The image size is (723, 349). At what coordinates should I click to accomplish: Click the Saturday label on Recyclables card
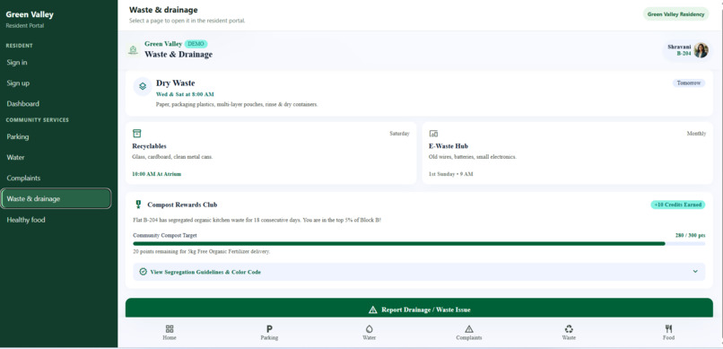[x=399, y=134]
